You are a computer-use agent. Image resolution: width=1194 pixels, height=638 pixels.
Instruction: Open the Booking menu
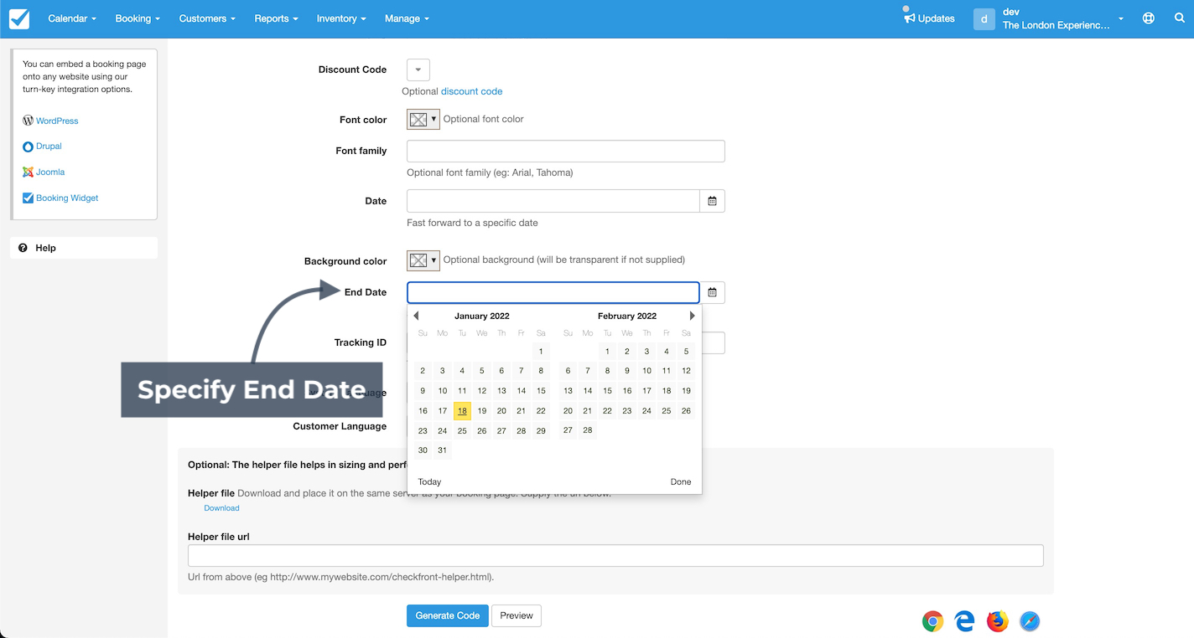(x=138, y=18)
